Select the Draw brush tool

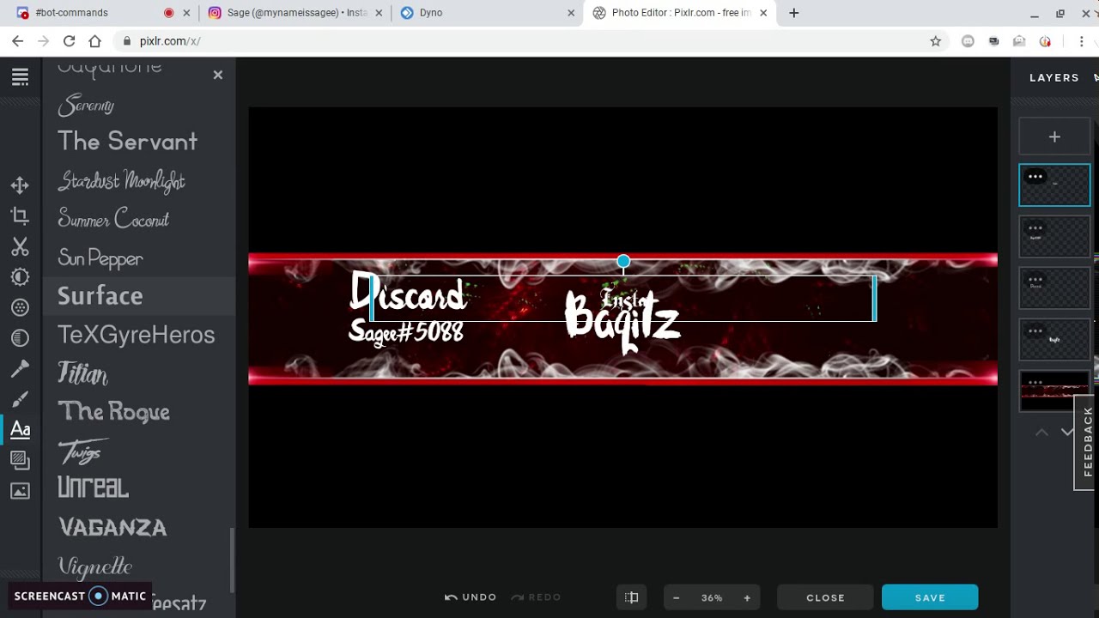click(x=20, y=399)
